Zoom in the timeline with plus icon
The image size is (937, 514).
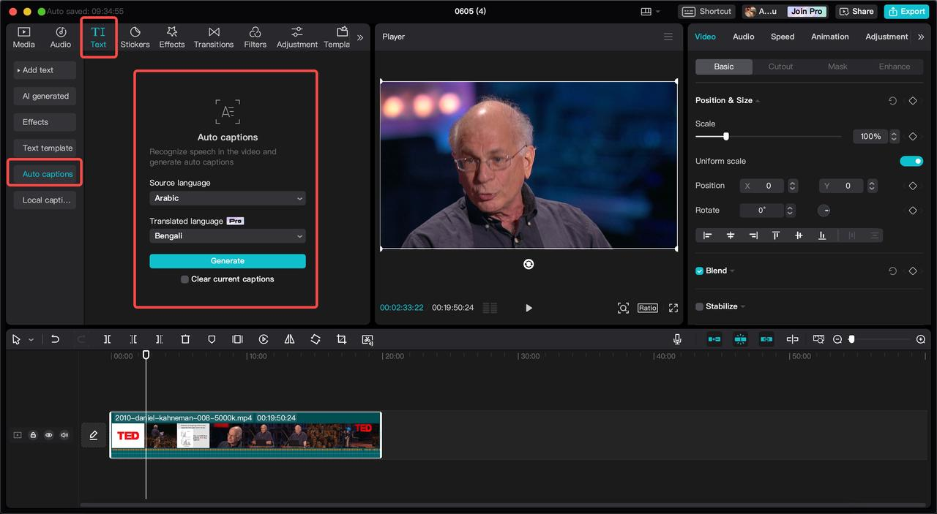coord(921,339)
